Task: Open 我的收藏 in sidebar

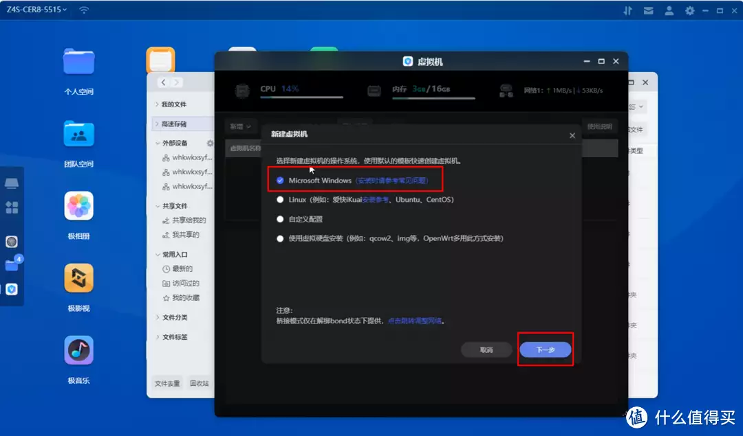Action: [x=181, y=298]
